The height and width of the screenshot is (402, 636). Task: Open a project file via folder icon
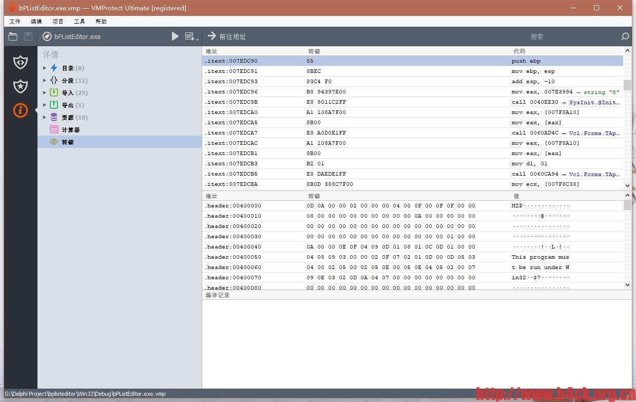pos(12,36)
